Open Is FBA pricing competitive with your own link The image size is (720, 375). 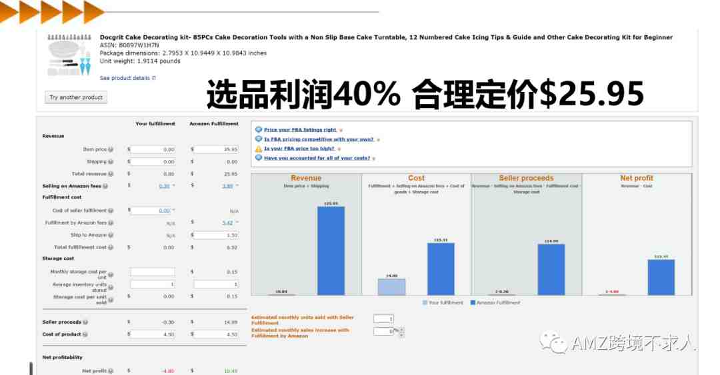pos(319,139)
